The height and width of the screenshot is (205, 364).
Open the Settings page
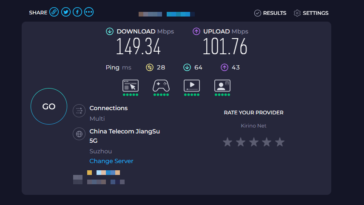(311, 13)
